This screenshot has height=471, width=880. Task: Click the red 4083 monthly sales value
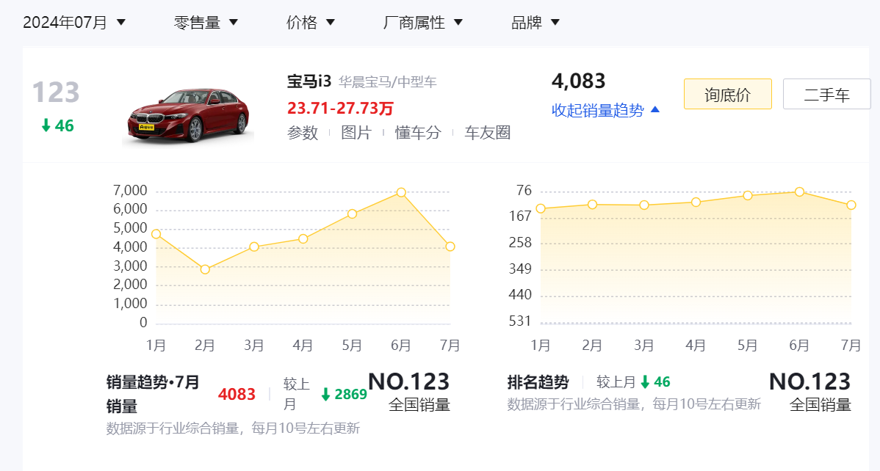[x=237, y=394]
